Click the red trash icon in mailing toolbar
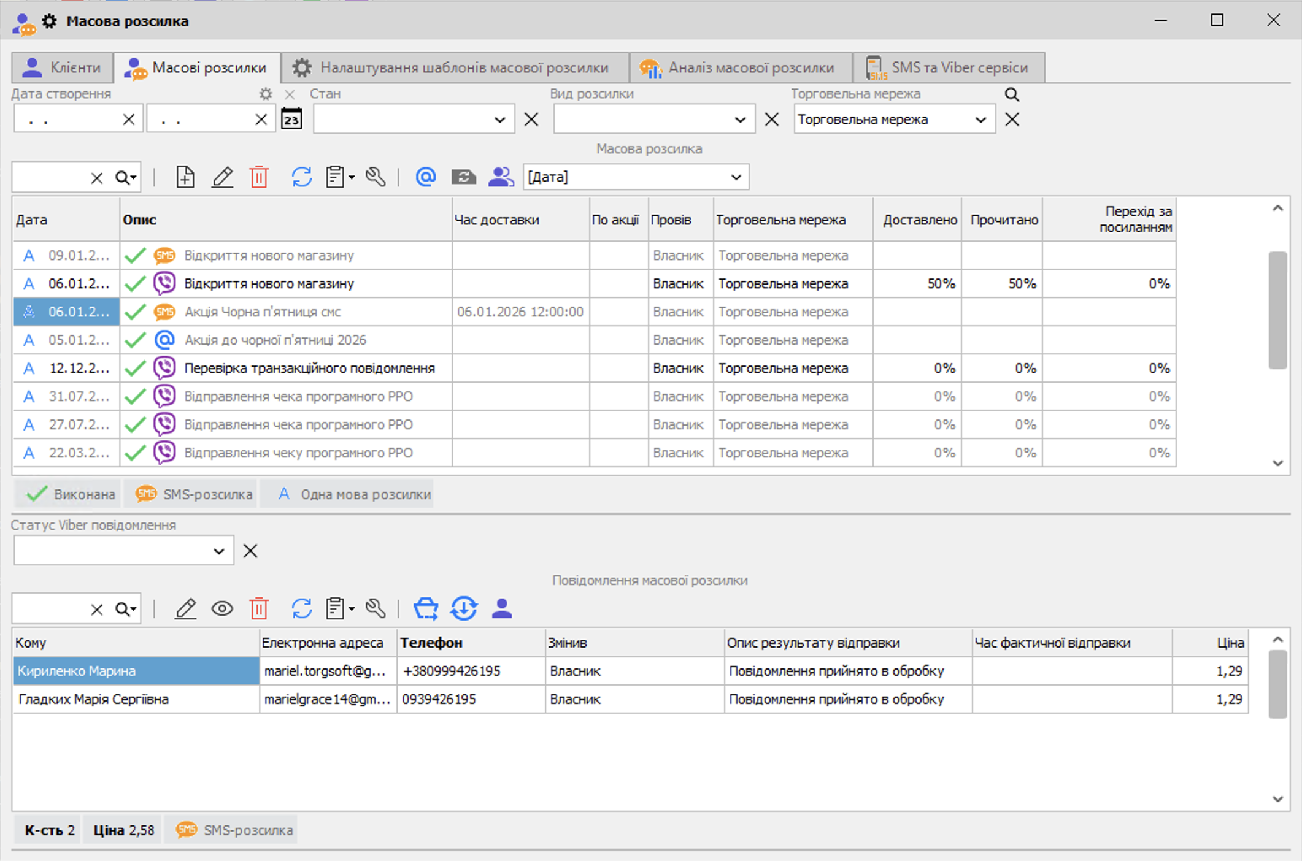 (x=259, y=177)
